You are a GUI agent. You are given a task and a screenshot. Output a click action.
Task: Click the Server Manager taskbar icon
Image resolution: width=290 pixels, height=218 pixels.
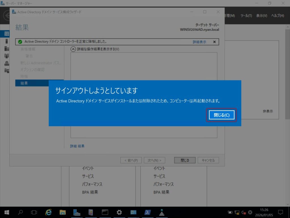(77, 212)
